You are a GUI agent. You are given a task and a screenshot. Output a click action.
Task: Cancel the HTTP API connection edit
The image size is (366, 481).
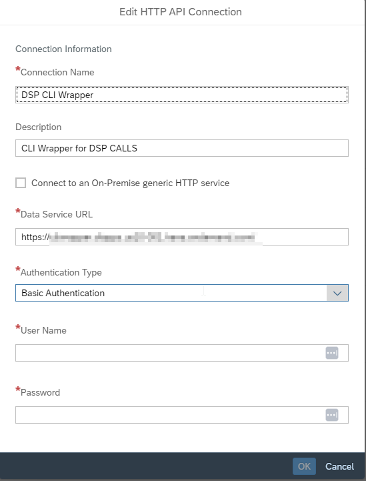click(339, 466)
